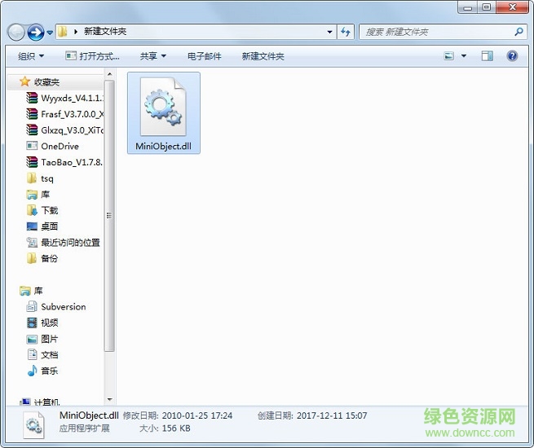Close the explorer window

click(513, 7)
